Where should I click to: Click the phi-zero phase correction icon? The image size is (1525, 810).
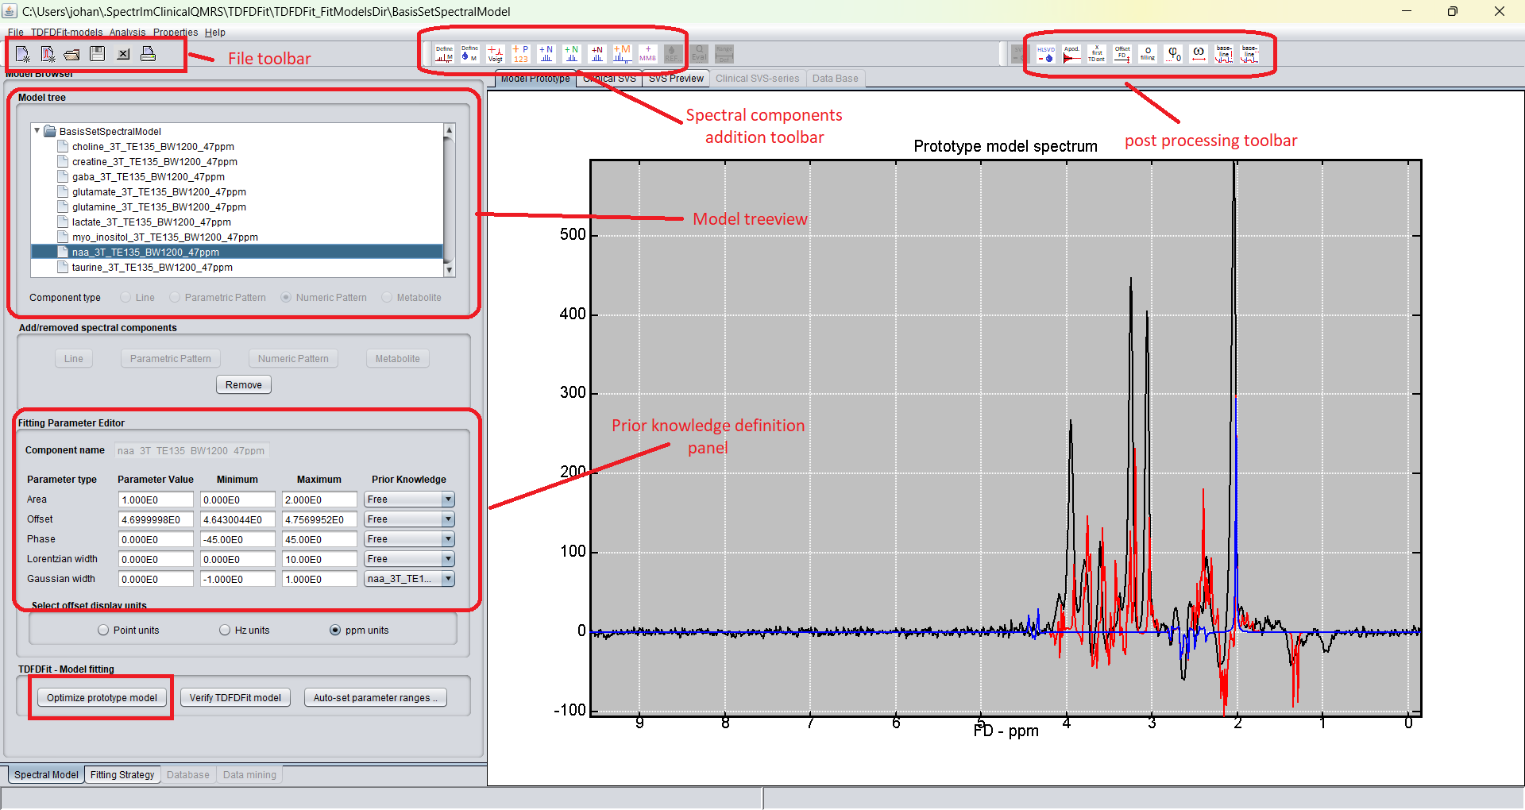(1173, 54)
